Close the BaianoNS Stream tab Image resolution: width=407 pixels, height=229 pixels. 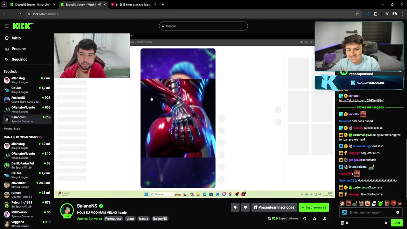105,4
